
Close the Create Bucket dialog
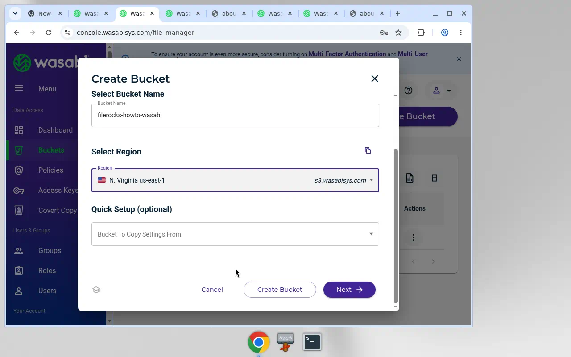tap(375, 79)
